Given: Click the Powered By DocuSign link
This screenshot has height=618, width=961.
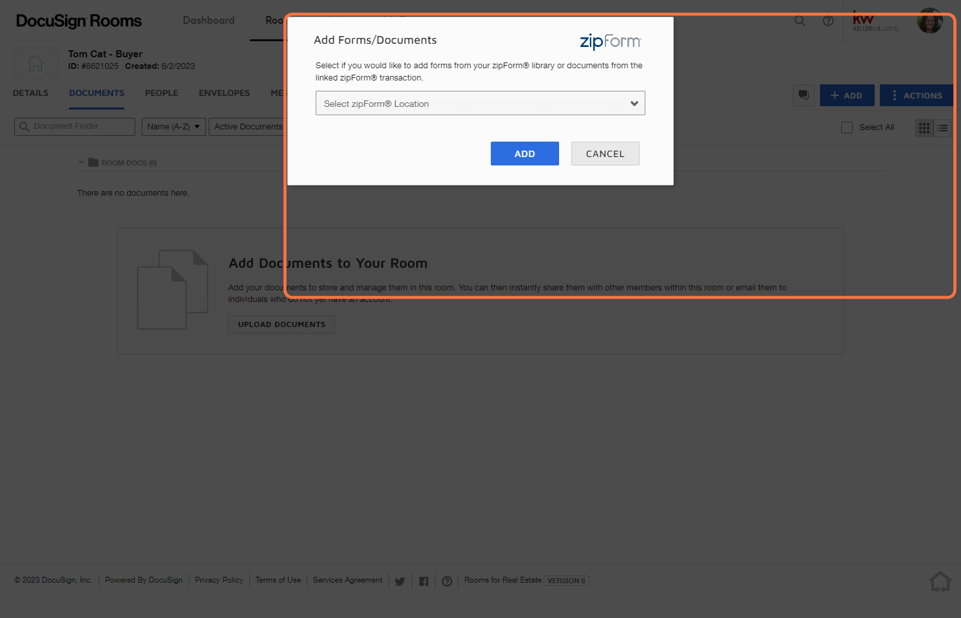Looking at the screenshot, I should point(144,580).
